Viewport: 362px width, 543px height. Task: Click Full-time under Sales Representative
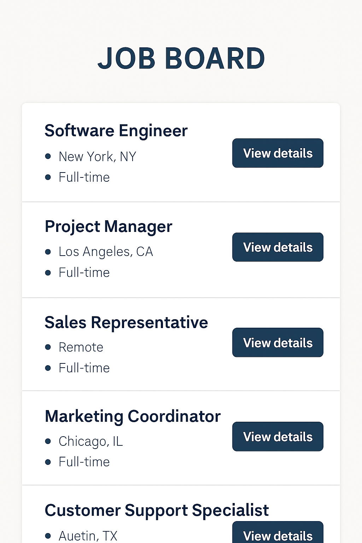[84, 368]
